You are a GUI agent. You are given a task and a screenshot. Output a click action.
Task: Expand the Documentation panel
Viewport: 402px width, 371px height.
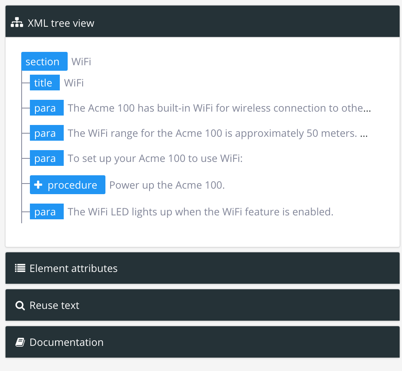(66, 342)
